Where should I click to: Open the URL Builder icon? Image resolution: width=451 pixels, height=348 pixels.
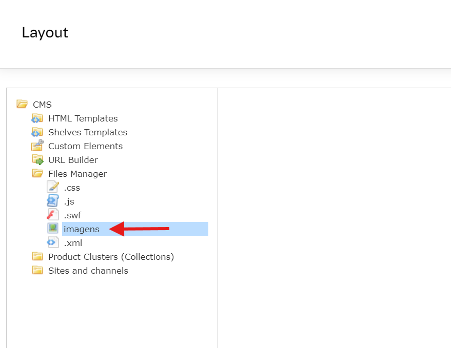pos(37,160)
